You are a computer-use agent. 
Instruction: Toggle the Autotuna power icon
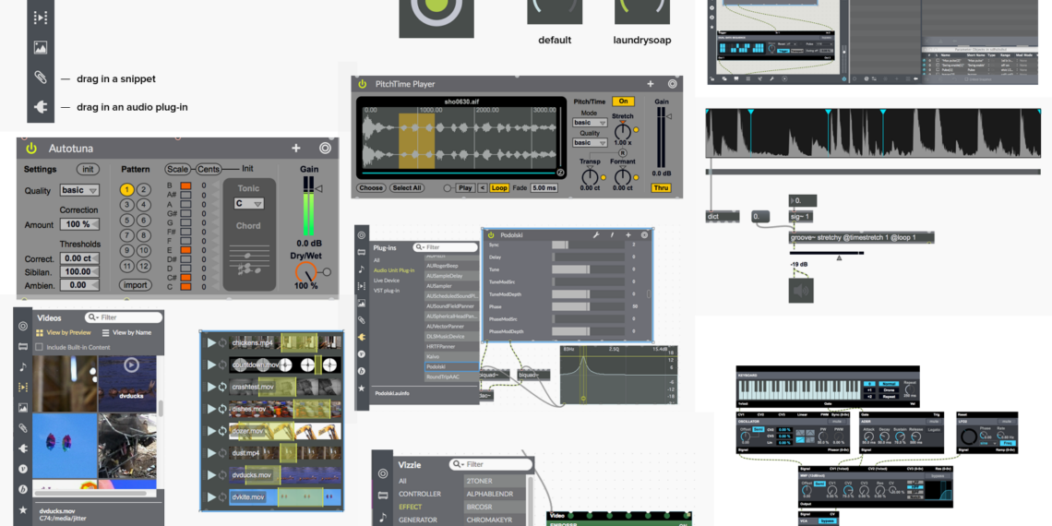pyautogui.click(x=31, y=148)
